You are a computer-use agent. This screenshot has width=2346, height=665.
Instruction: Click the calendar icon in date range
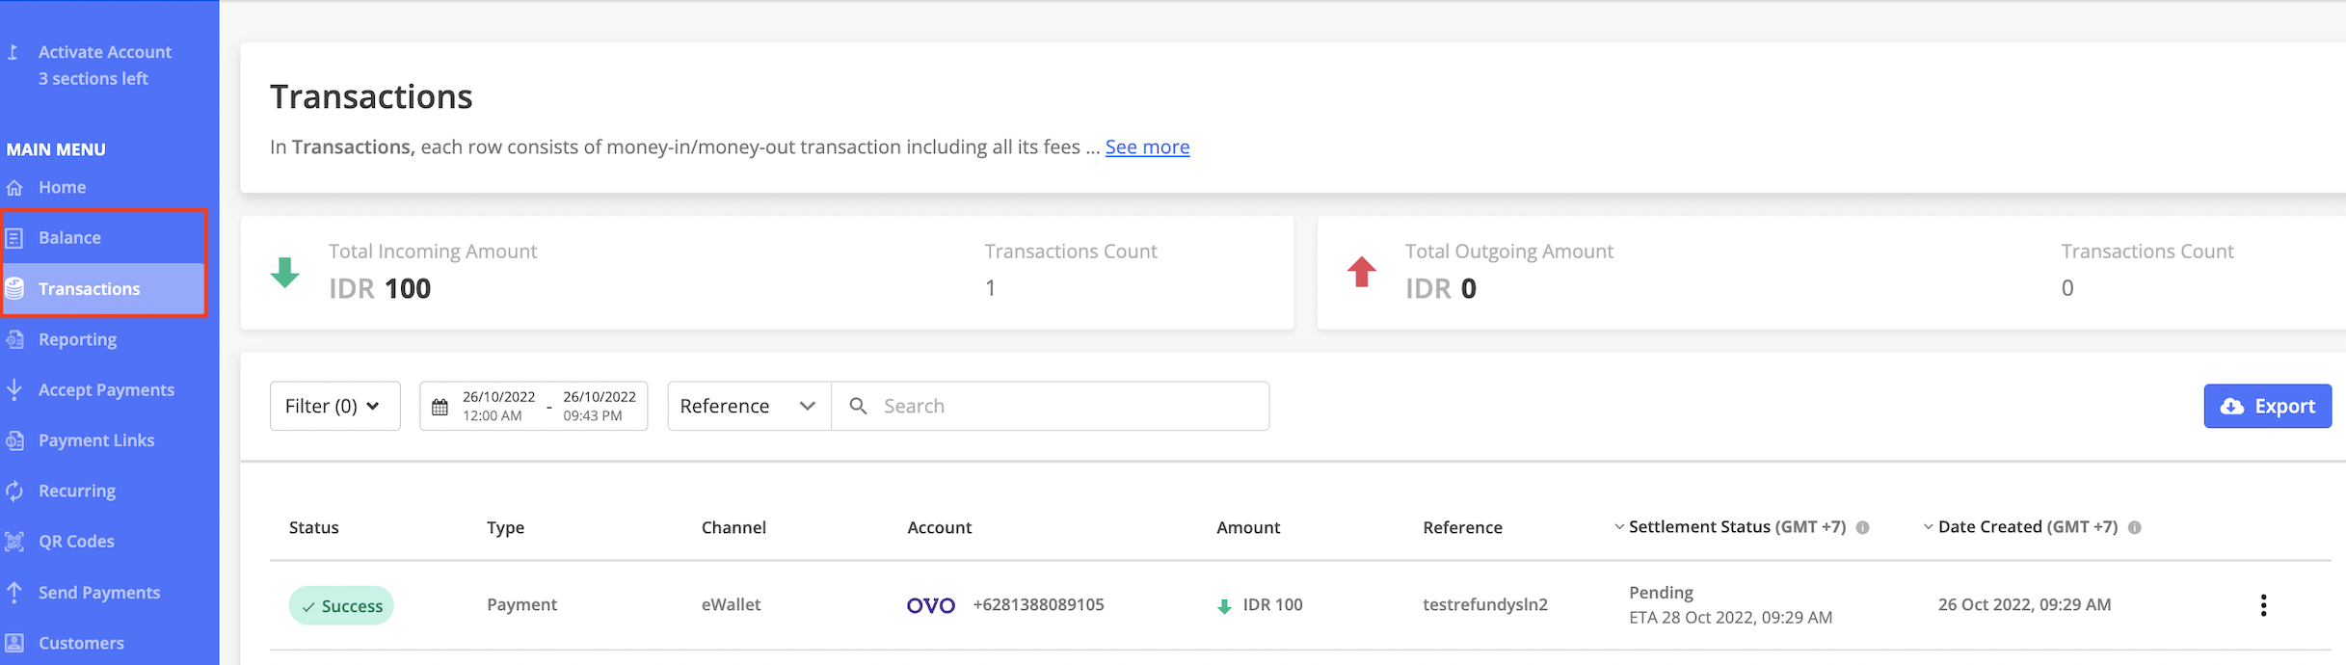440,407
